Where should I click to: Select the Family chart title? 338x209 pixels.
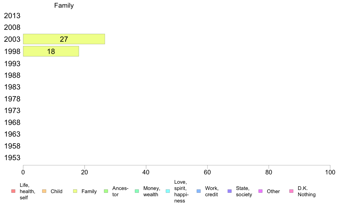(x=64, y=5)
